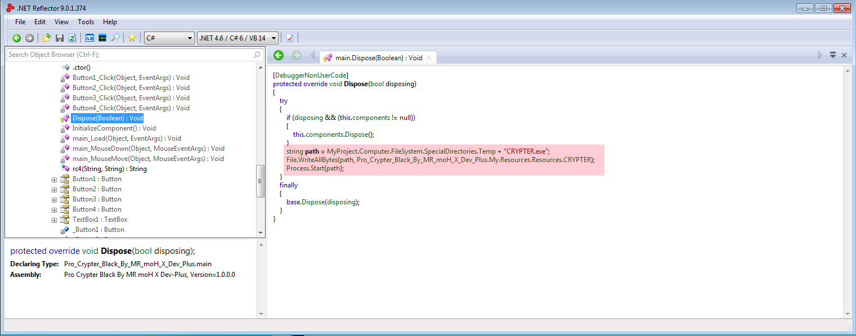856x336 pixels.
Task: Open the .NET 4.6 framework version dropdown
Action: click(x=237, y=38)
